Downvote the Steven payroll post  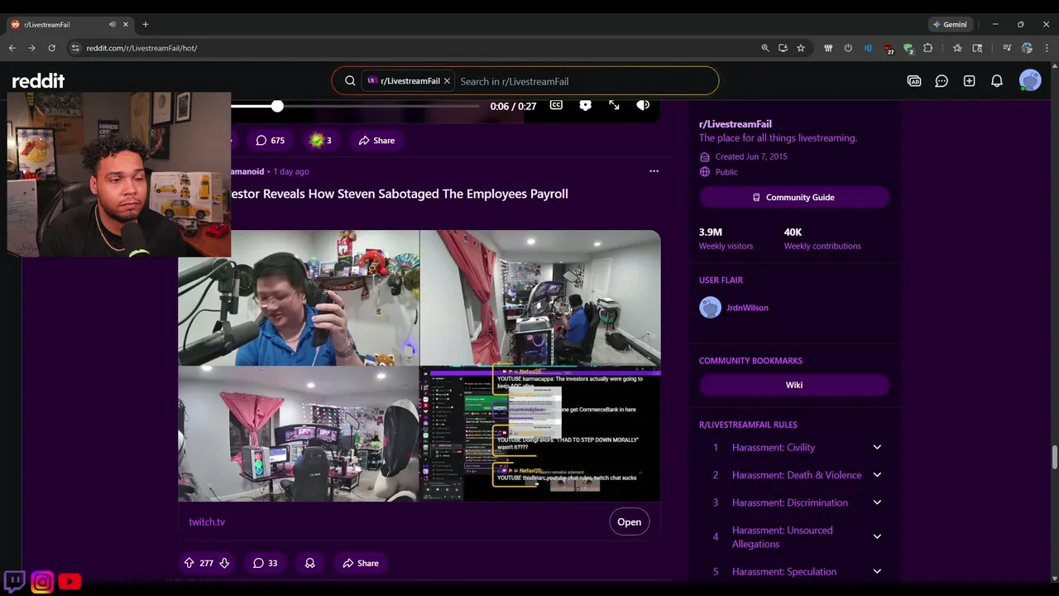point(224,563)
